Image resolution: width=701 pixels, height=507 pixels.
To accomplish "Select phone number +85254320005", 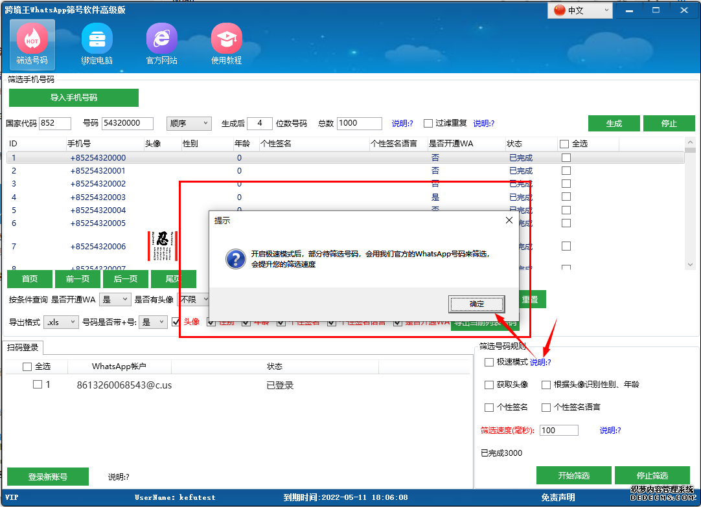I will (98, 223).
